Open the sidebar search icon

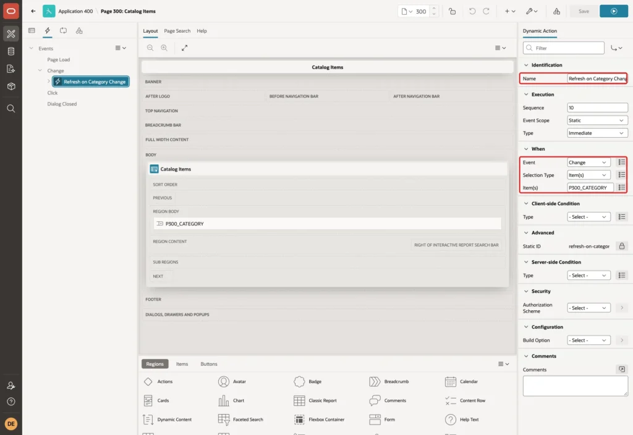(x=11, y=109)
